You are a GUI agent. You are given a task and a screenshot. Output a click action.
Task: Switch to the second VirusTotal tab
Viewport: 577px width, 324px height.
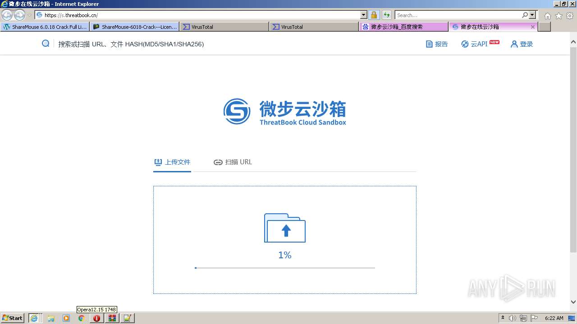(x=314, y=27)
